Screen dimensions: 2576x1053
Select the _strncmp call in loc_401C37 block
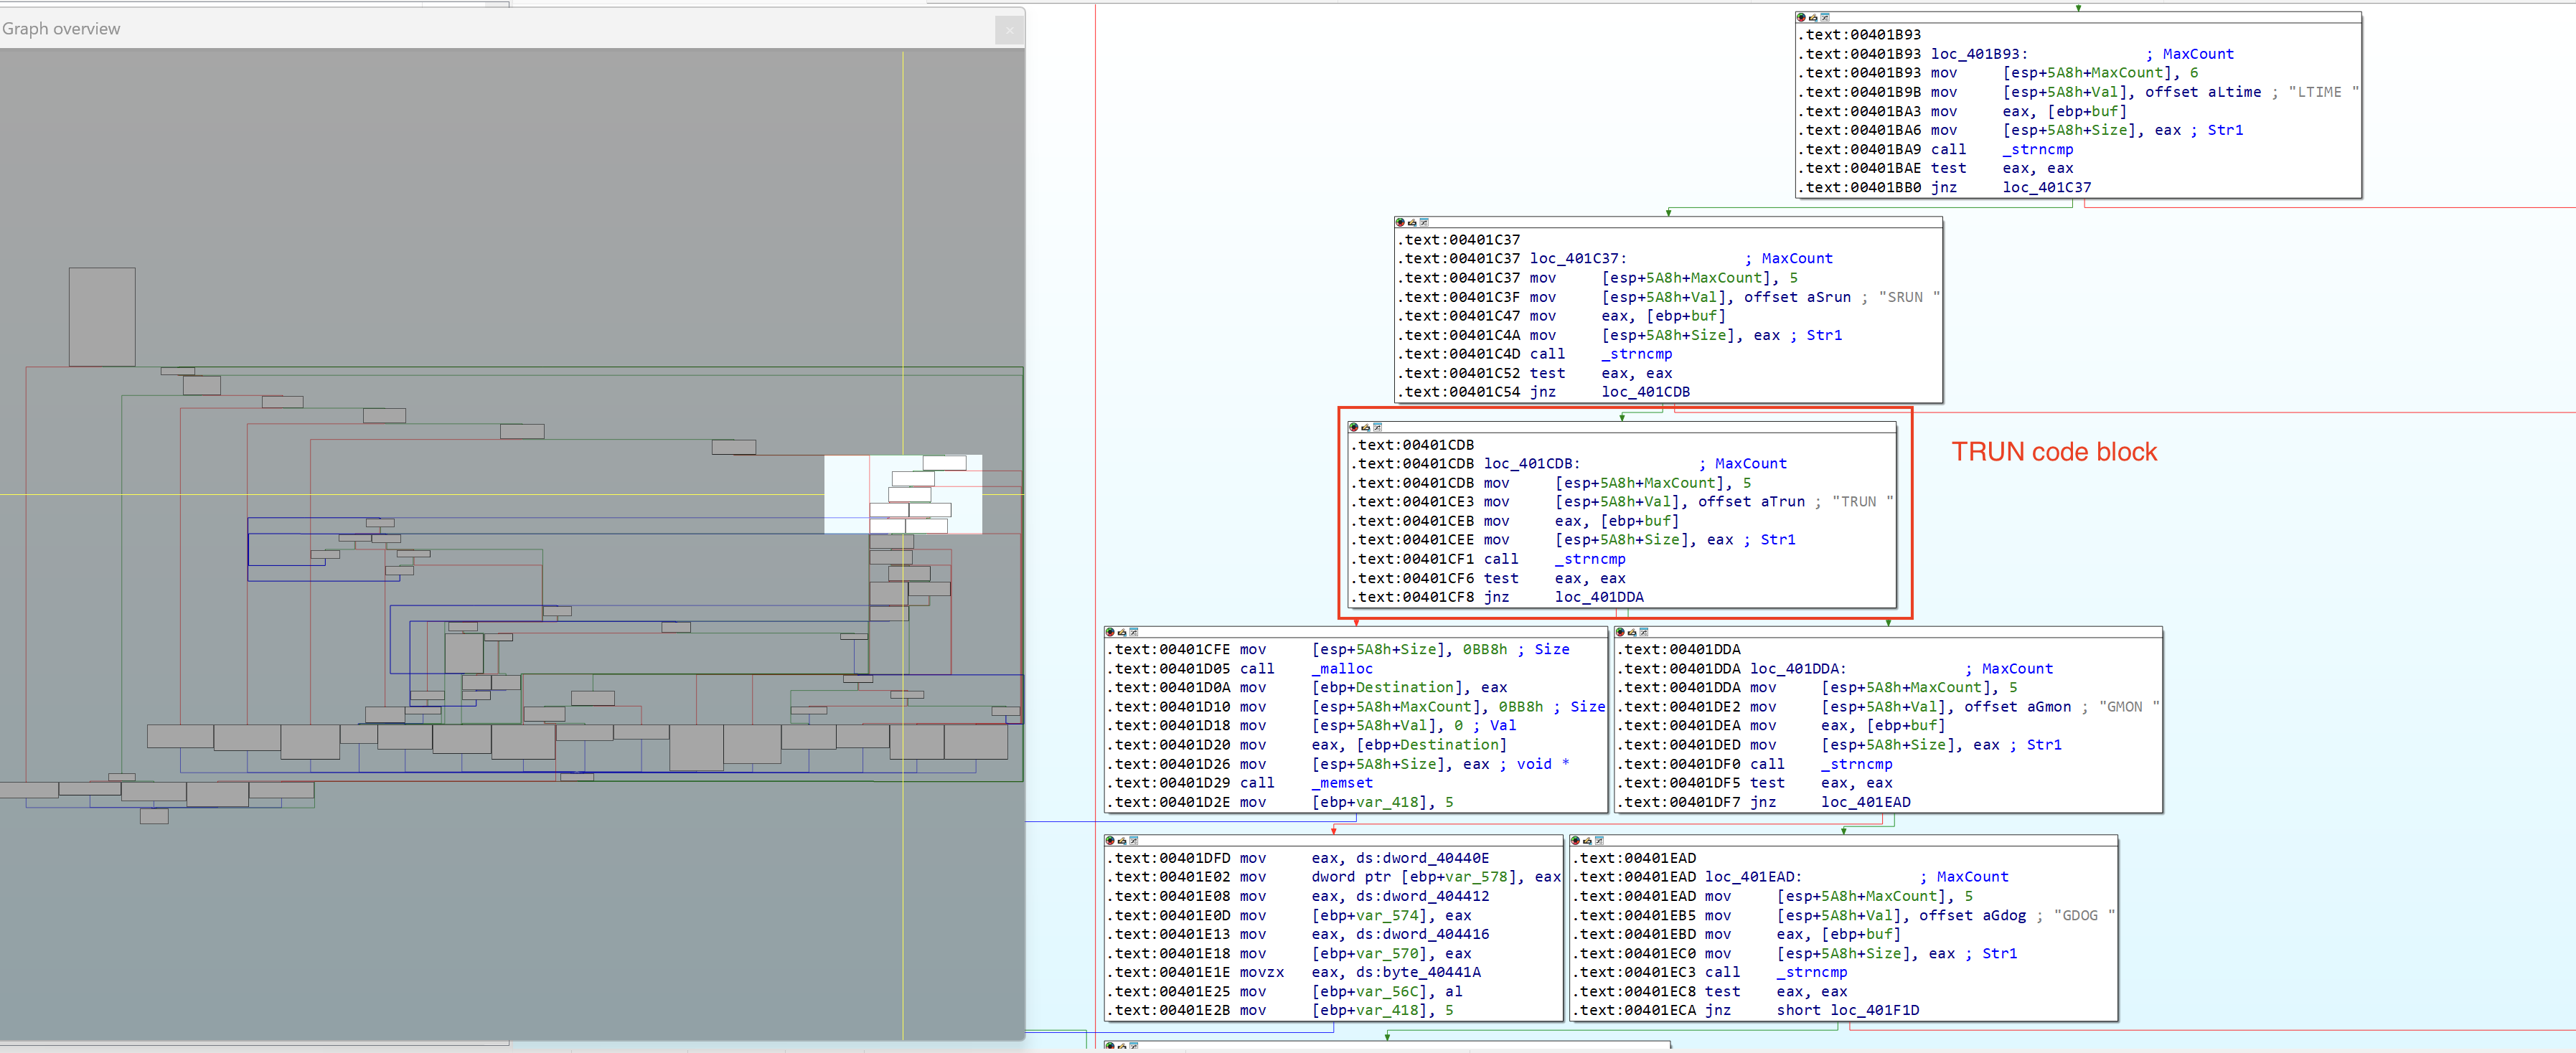tap(1637, 354)
